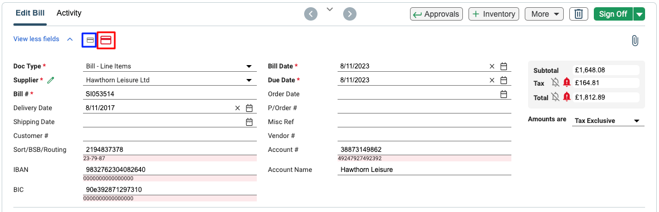Screen dimensions: 659x212
Task: Click the paperclip attachment icon
Action: pos(634,41)
